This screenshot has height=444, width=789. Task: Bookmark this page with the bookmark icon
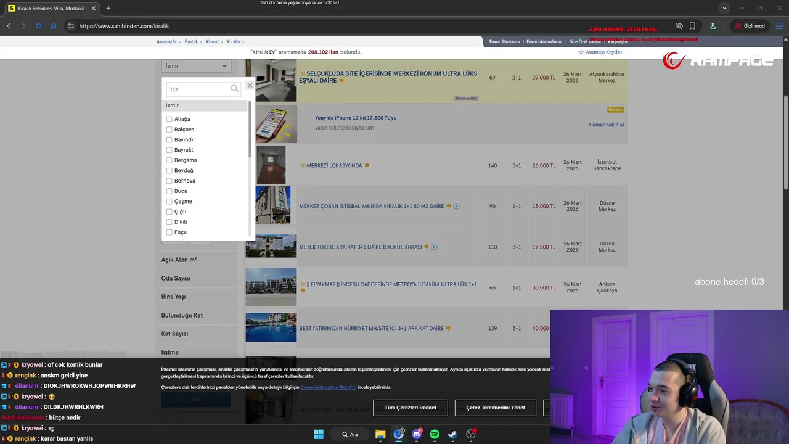[693, 26]
